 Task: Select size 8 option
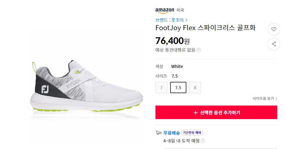click(x=195, y=87)
